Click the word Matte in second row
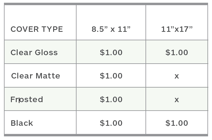212x140 pixels. 48,76
